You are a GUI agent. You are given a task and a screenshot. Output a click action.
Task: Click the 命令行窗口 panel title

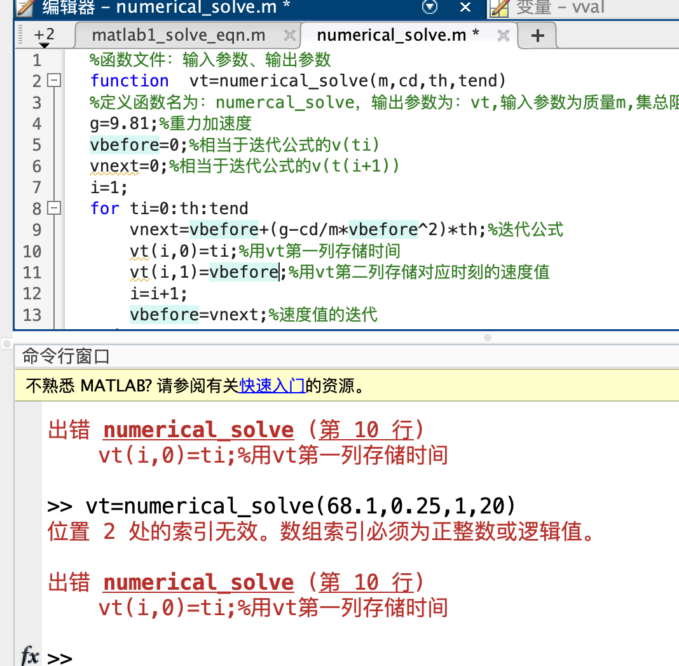[x=66, y=356]
